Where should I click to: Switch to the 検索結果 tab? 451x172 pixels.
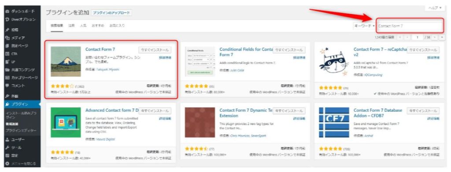[x=57, y=26]
